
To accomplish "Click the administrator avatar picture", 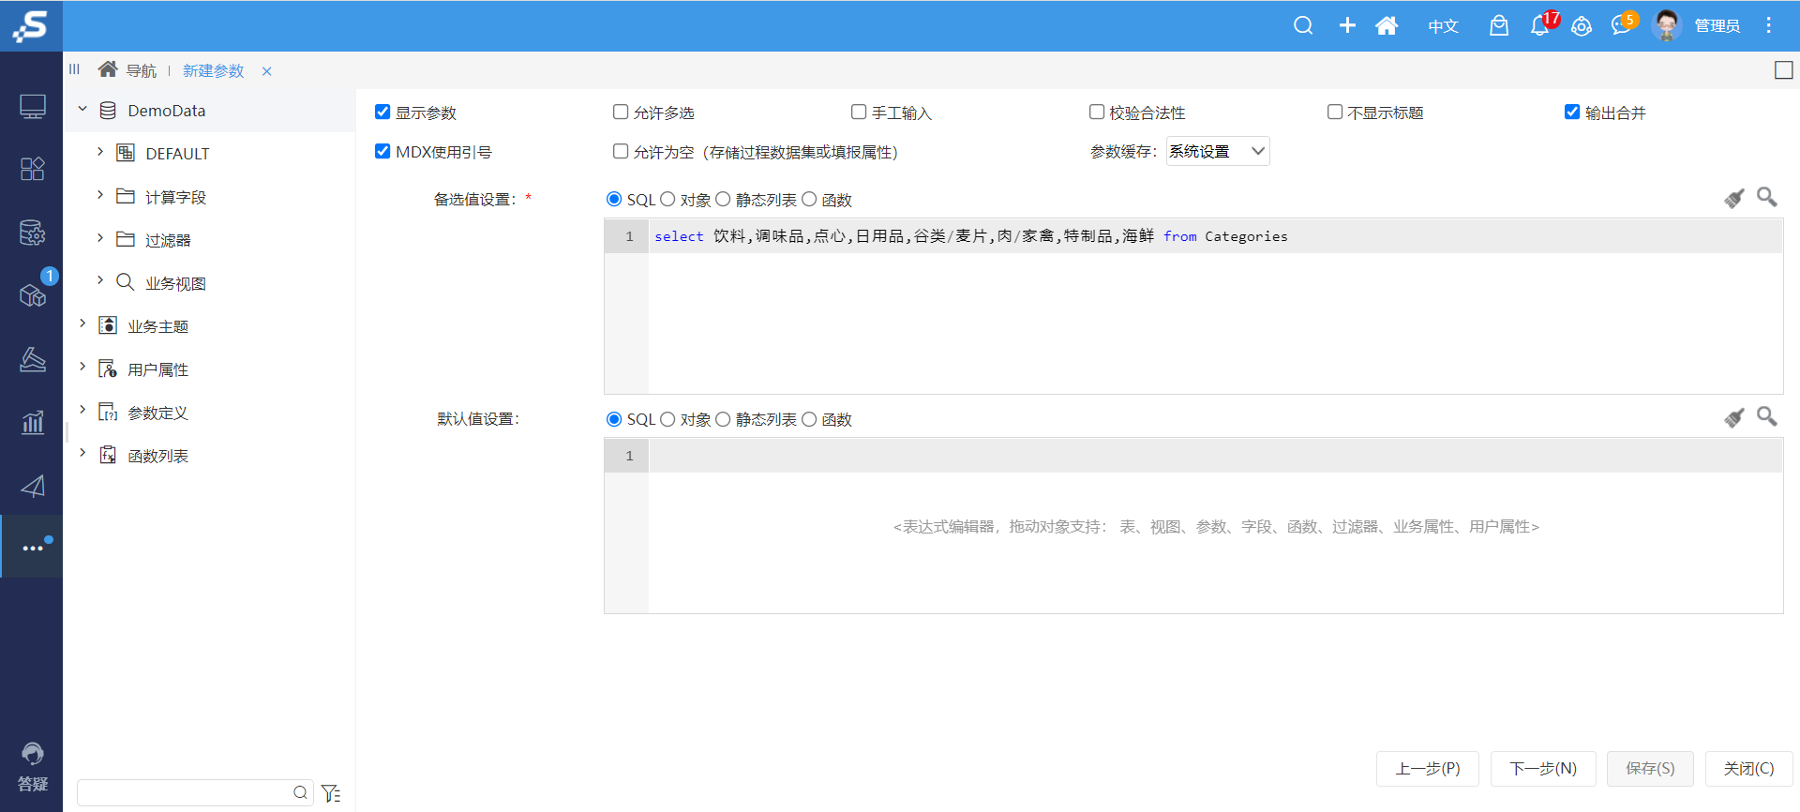I will coord(1667,25).
